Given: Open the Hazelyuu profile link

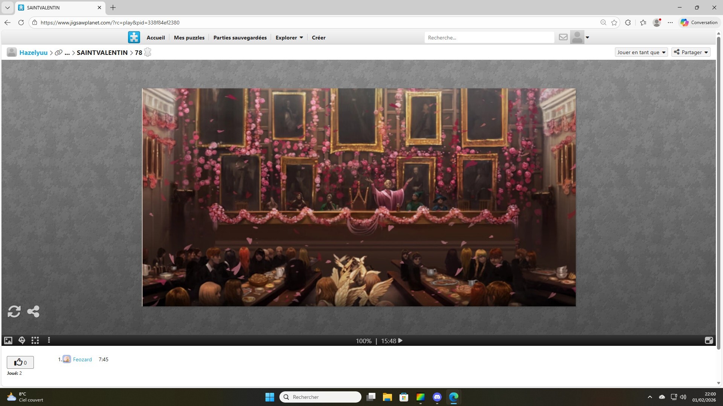Looking at the screenshot, I should [34, 53].
